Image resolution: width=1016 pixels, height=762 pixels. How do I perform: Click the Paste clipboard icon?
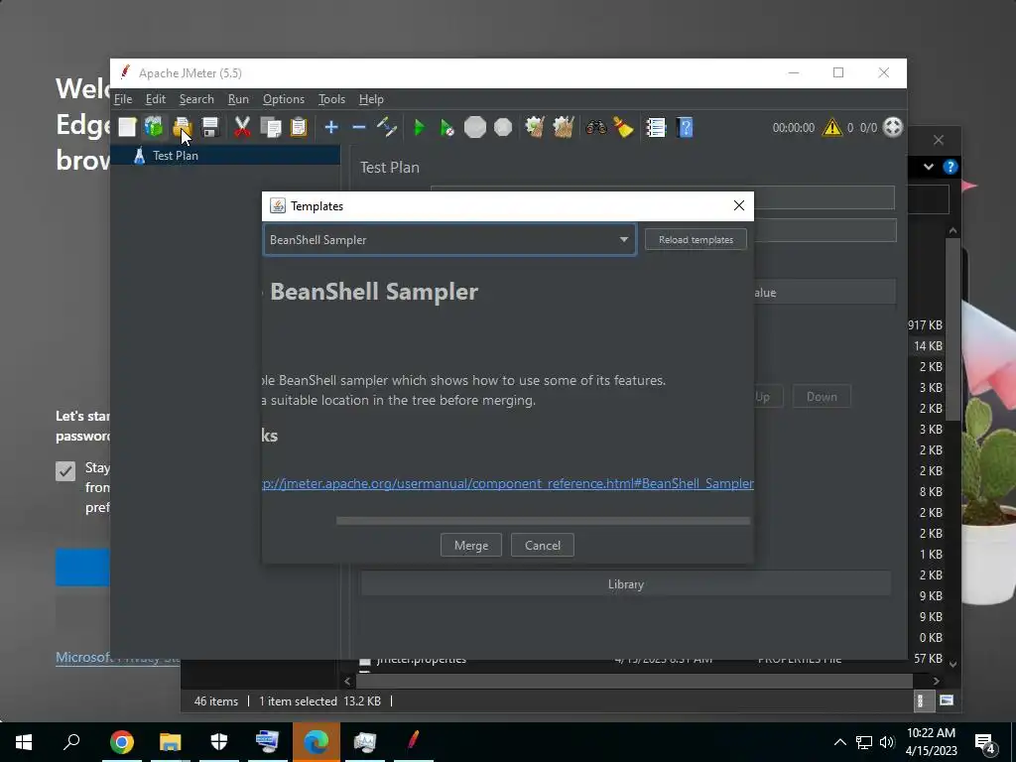[298, 127]
